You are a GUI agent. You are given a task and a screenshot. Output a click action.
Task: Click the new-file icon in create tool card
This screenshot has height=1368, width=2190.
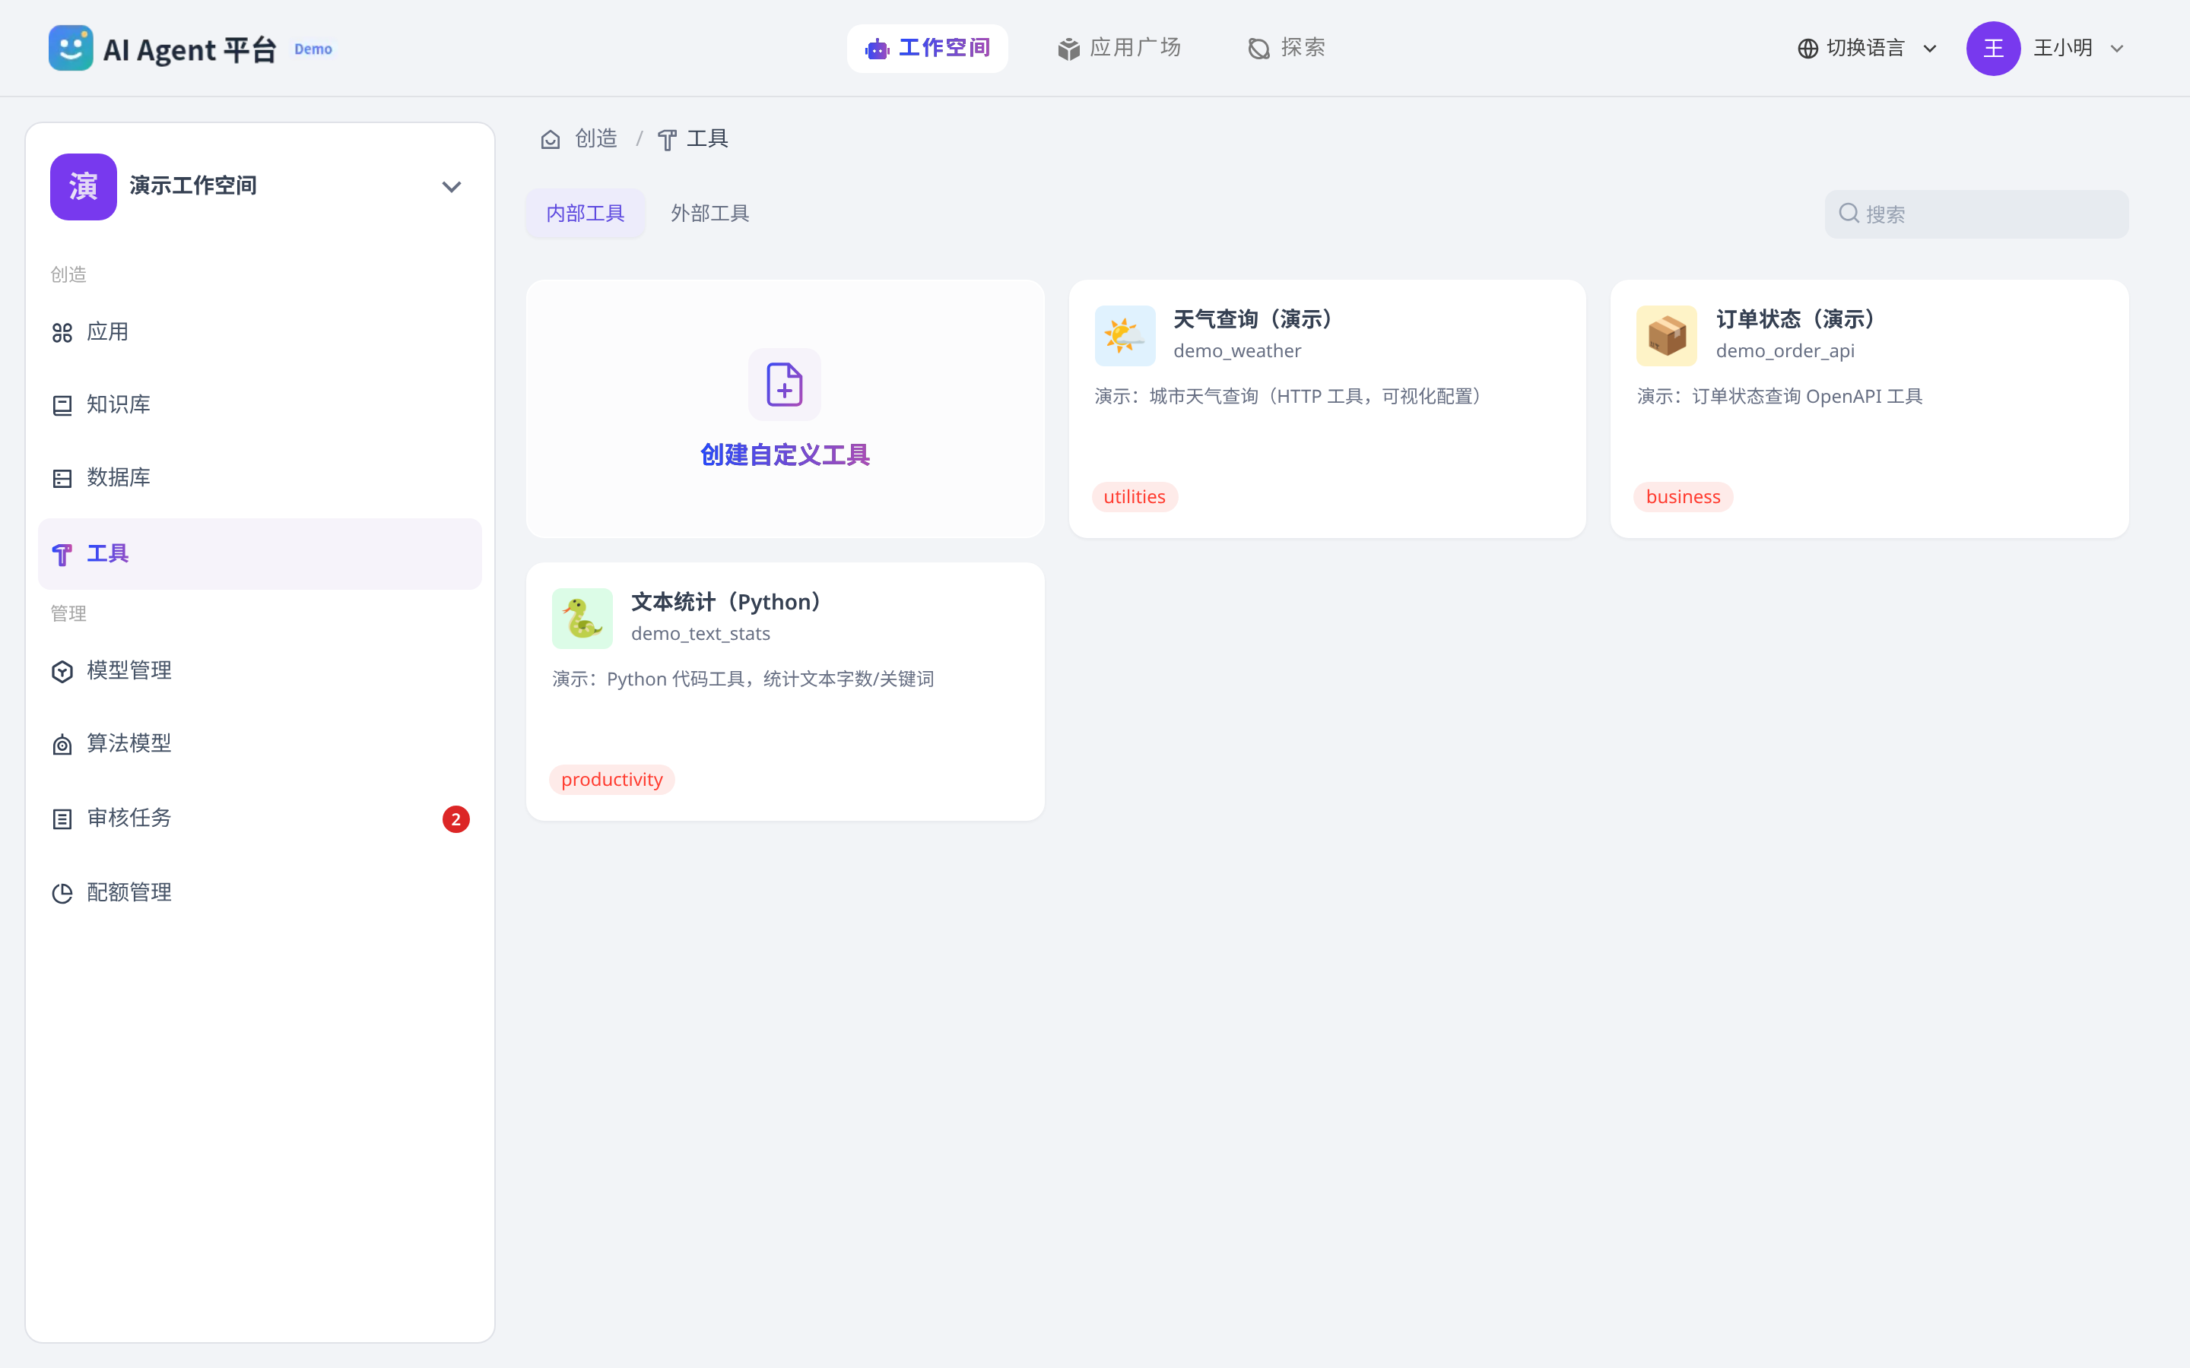pyautogui.click(x=785, y=385)
